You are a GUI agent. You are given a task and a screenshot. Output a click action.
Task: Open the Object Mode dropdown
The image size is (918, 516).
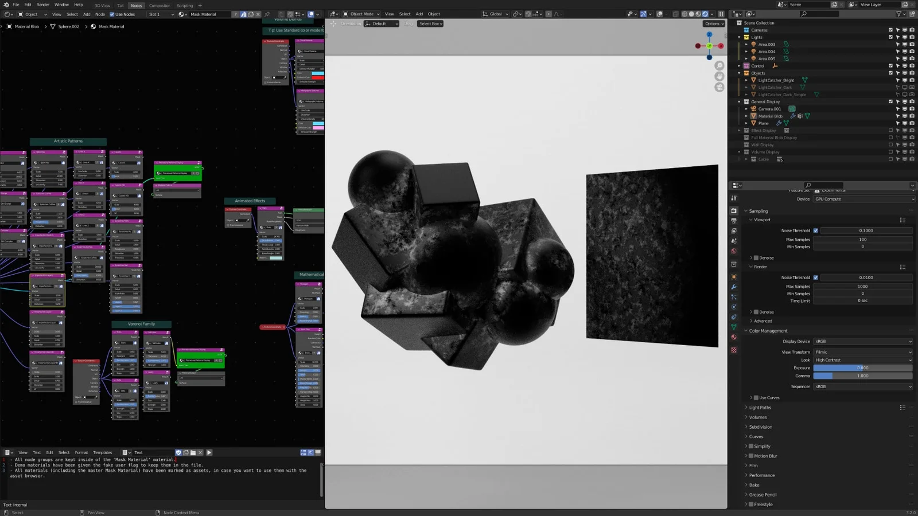click(361, 14)
